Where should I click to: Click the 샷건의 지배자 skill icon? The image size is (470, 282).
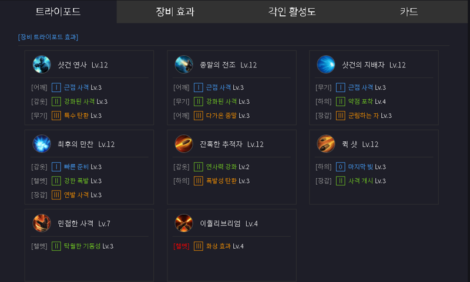(326, 64)
